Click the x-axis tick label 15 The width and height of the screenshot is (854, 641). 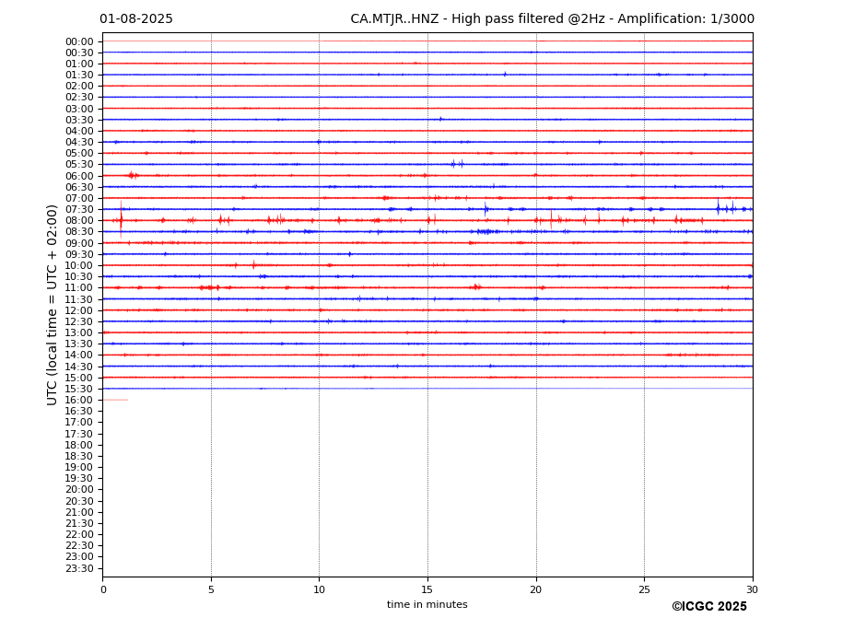coord(427,589)
